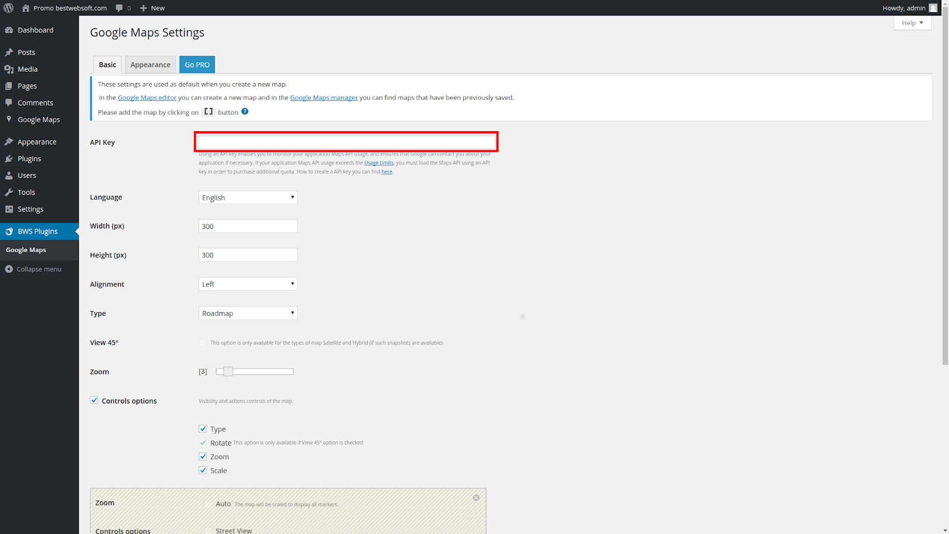
Task: Click the Plugins plug icon
Action: pyautogui.click(x=9, y=158)
